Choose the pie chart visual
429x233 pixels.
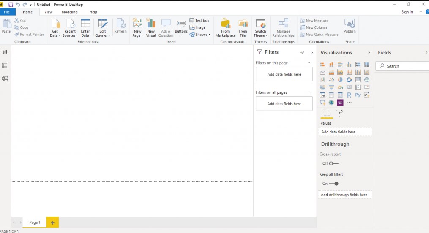[340, 80]
